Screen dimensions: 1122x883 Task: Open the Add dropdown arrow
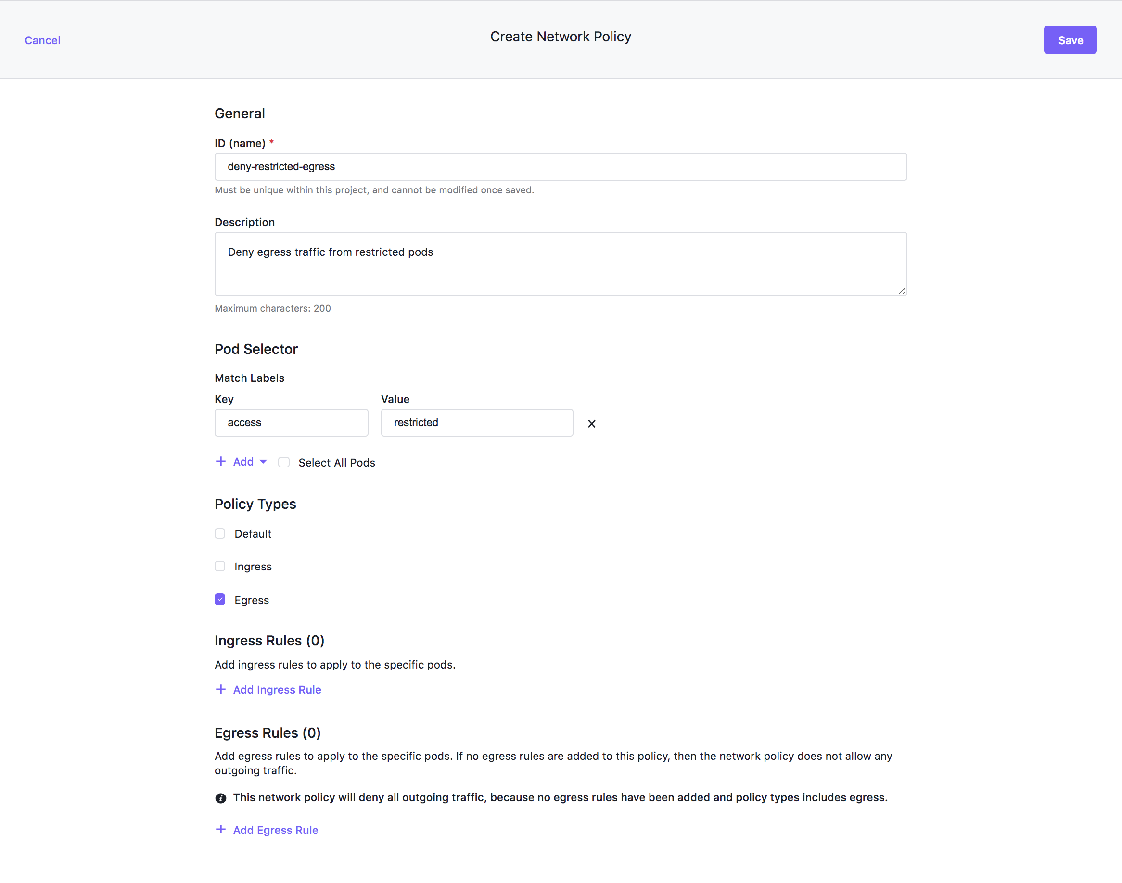pyautogui.click(x=263, y=462)
